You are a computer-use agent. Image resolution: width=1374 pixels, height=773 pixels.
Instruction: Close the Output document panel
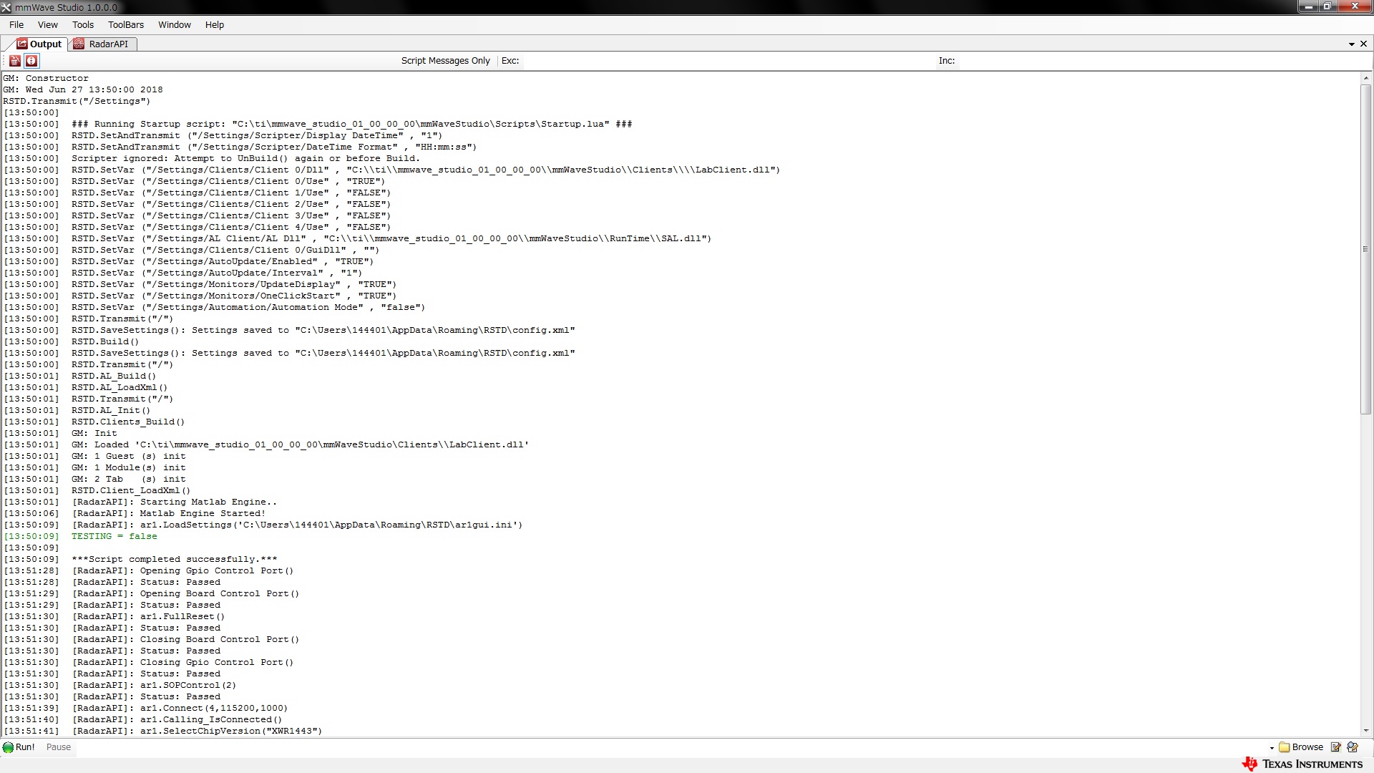1363,44
